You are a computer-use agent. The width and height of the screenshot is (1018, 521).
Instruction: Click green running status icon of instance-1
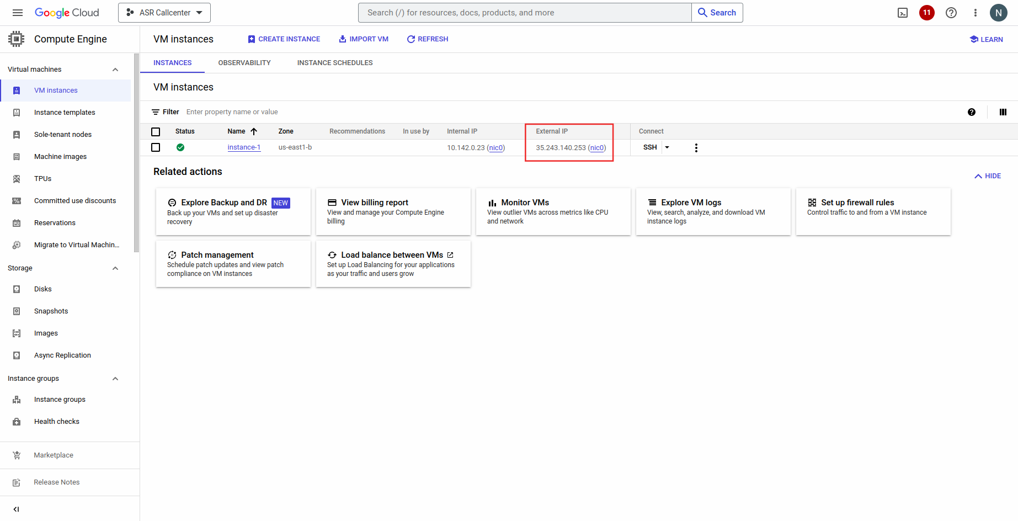180,147
